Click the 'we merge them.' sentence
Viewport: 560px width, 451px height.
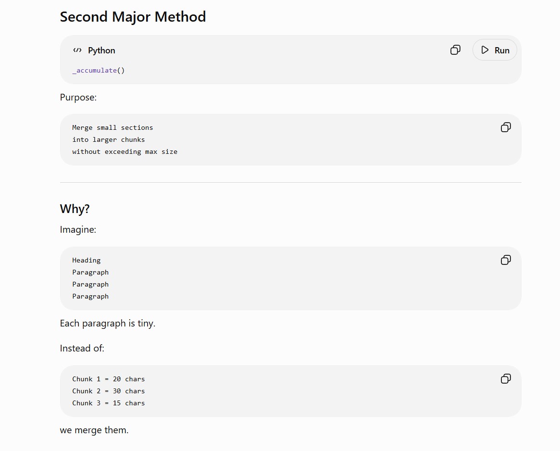tap(94, 430)
